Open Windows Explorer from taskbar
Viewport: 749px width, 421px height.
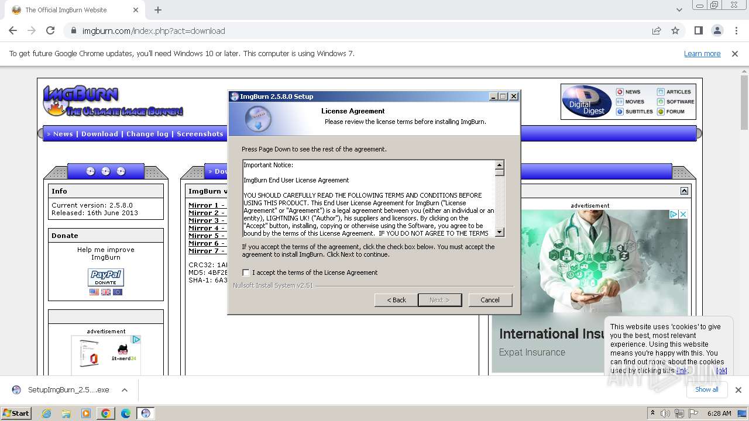coord(66,413)
